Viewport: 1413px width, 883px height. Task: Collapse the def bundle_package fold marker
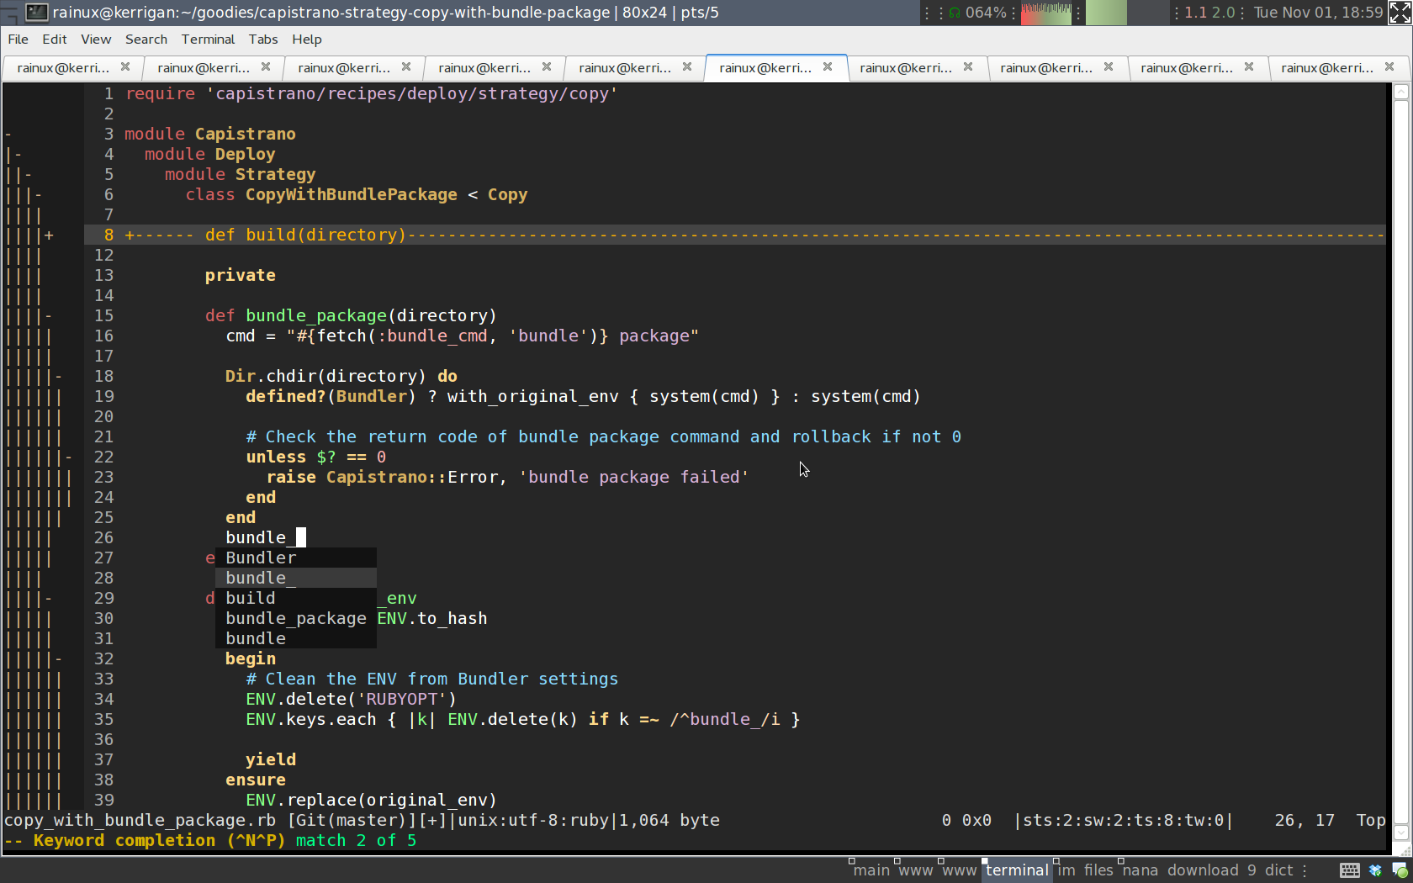(x=49, y=315)
